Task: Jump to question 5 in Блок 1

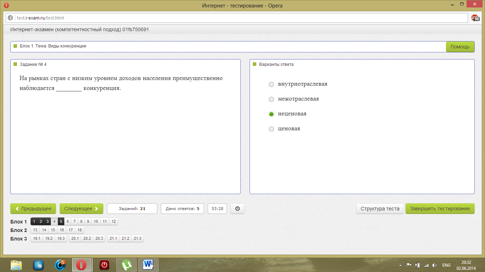Action: (x=61, y=222)
